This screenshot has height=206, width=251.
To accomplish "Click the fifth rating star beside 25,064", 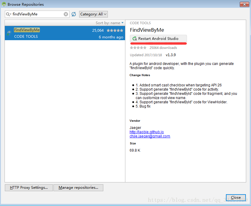I will click(121, 30).
